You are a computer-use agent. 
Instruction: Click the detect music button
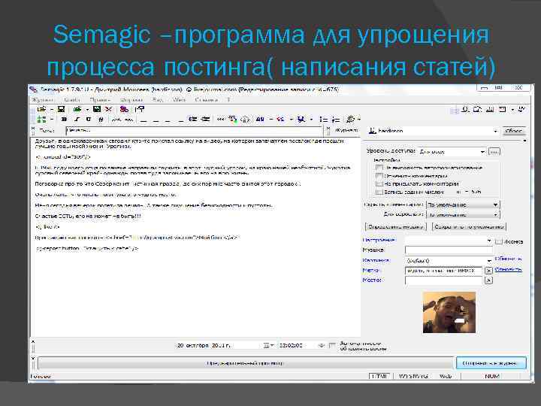(396, 227)
